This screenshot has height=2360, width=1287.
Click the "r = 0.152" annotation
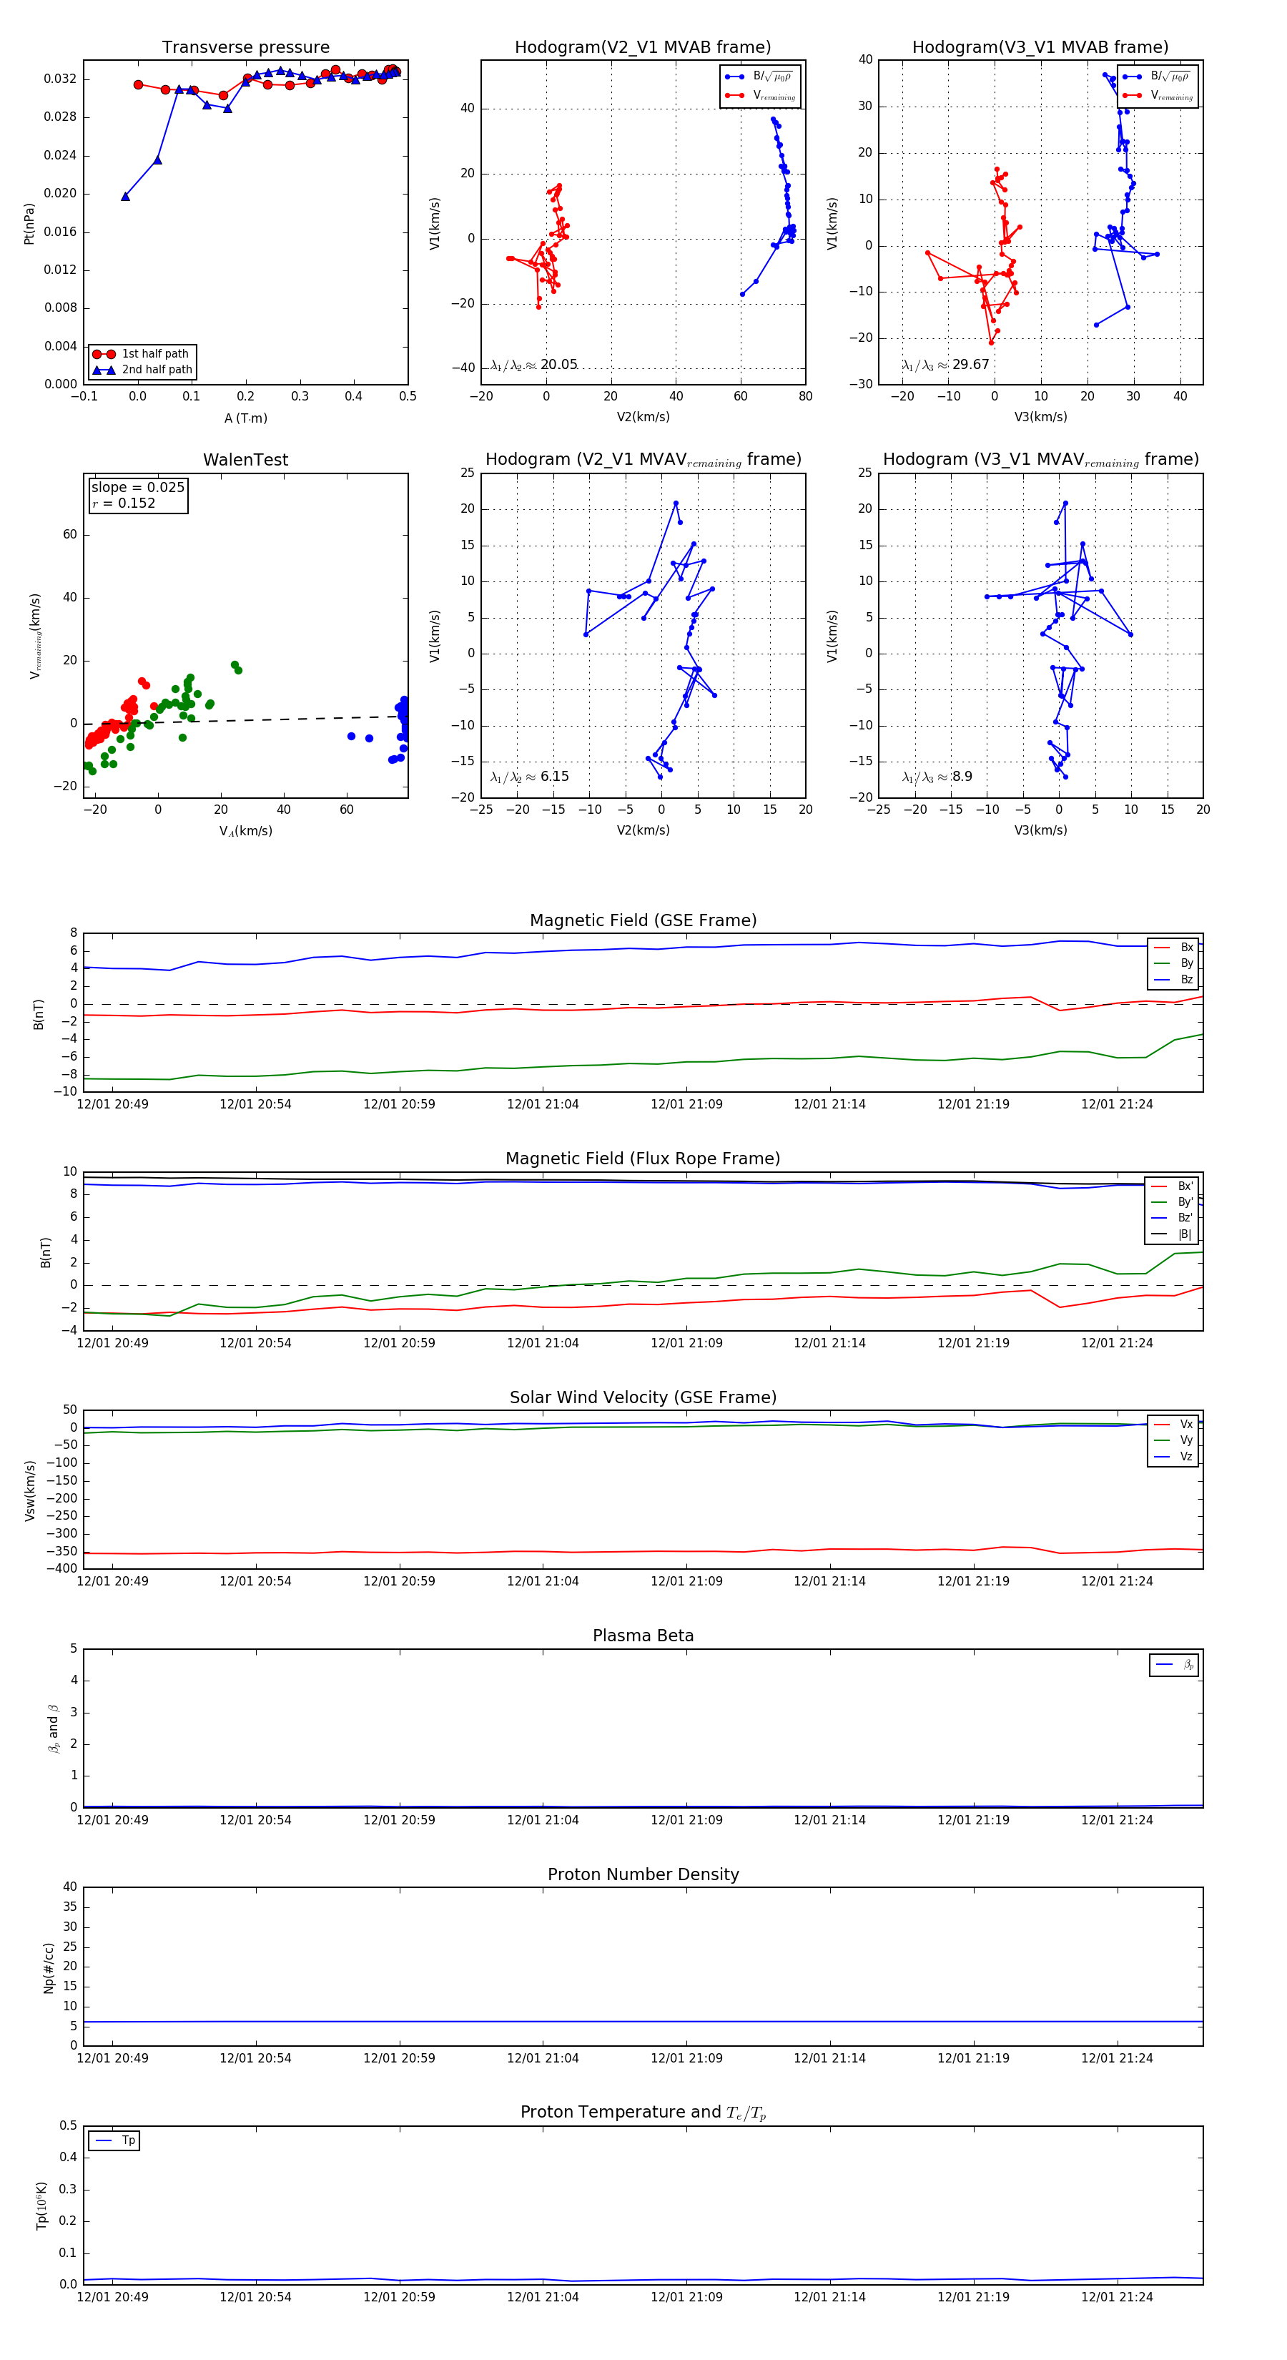tap(124, 503)
